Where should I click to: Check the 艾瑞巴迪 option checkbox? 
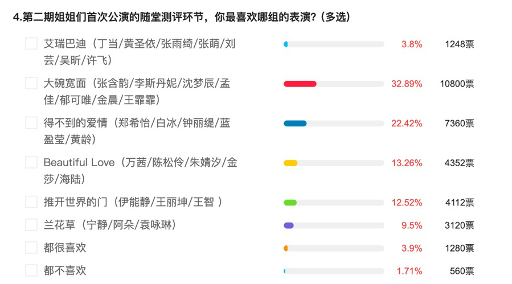[x=31, y=44]
